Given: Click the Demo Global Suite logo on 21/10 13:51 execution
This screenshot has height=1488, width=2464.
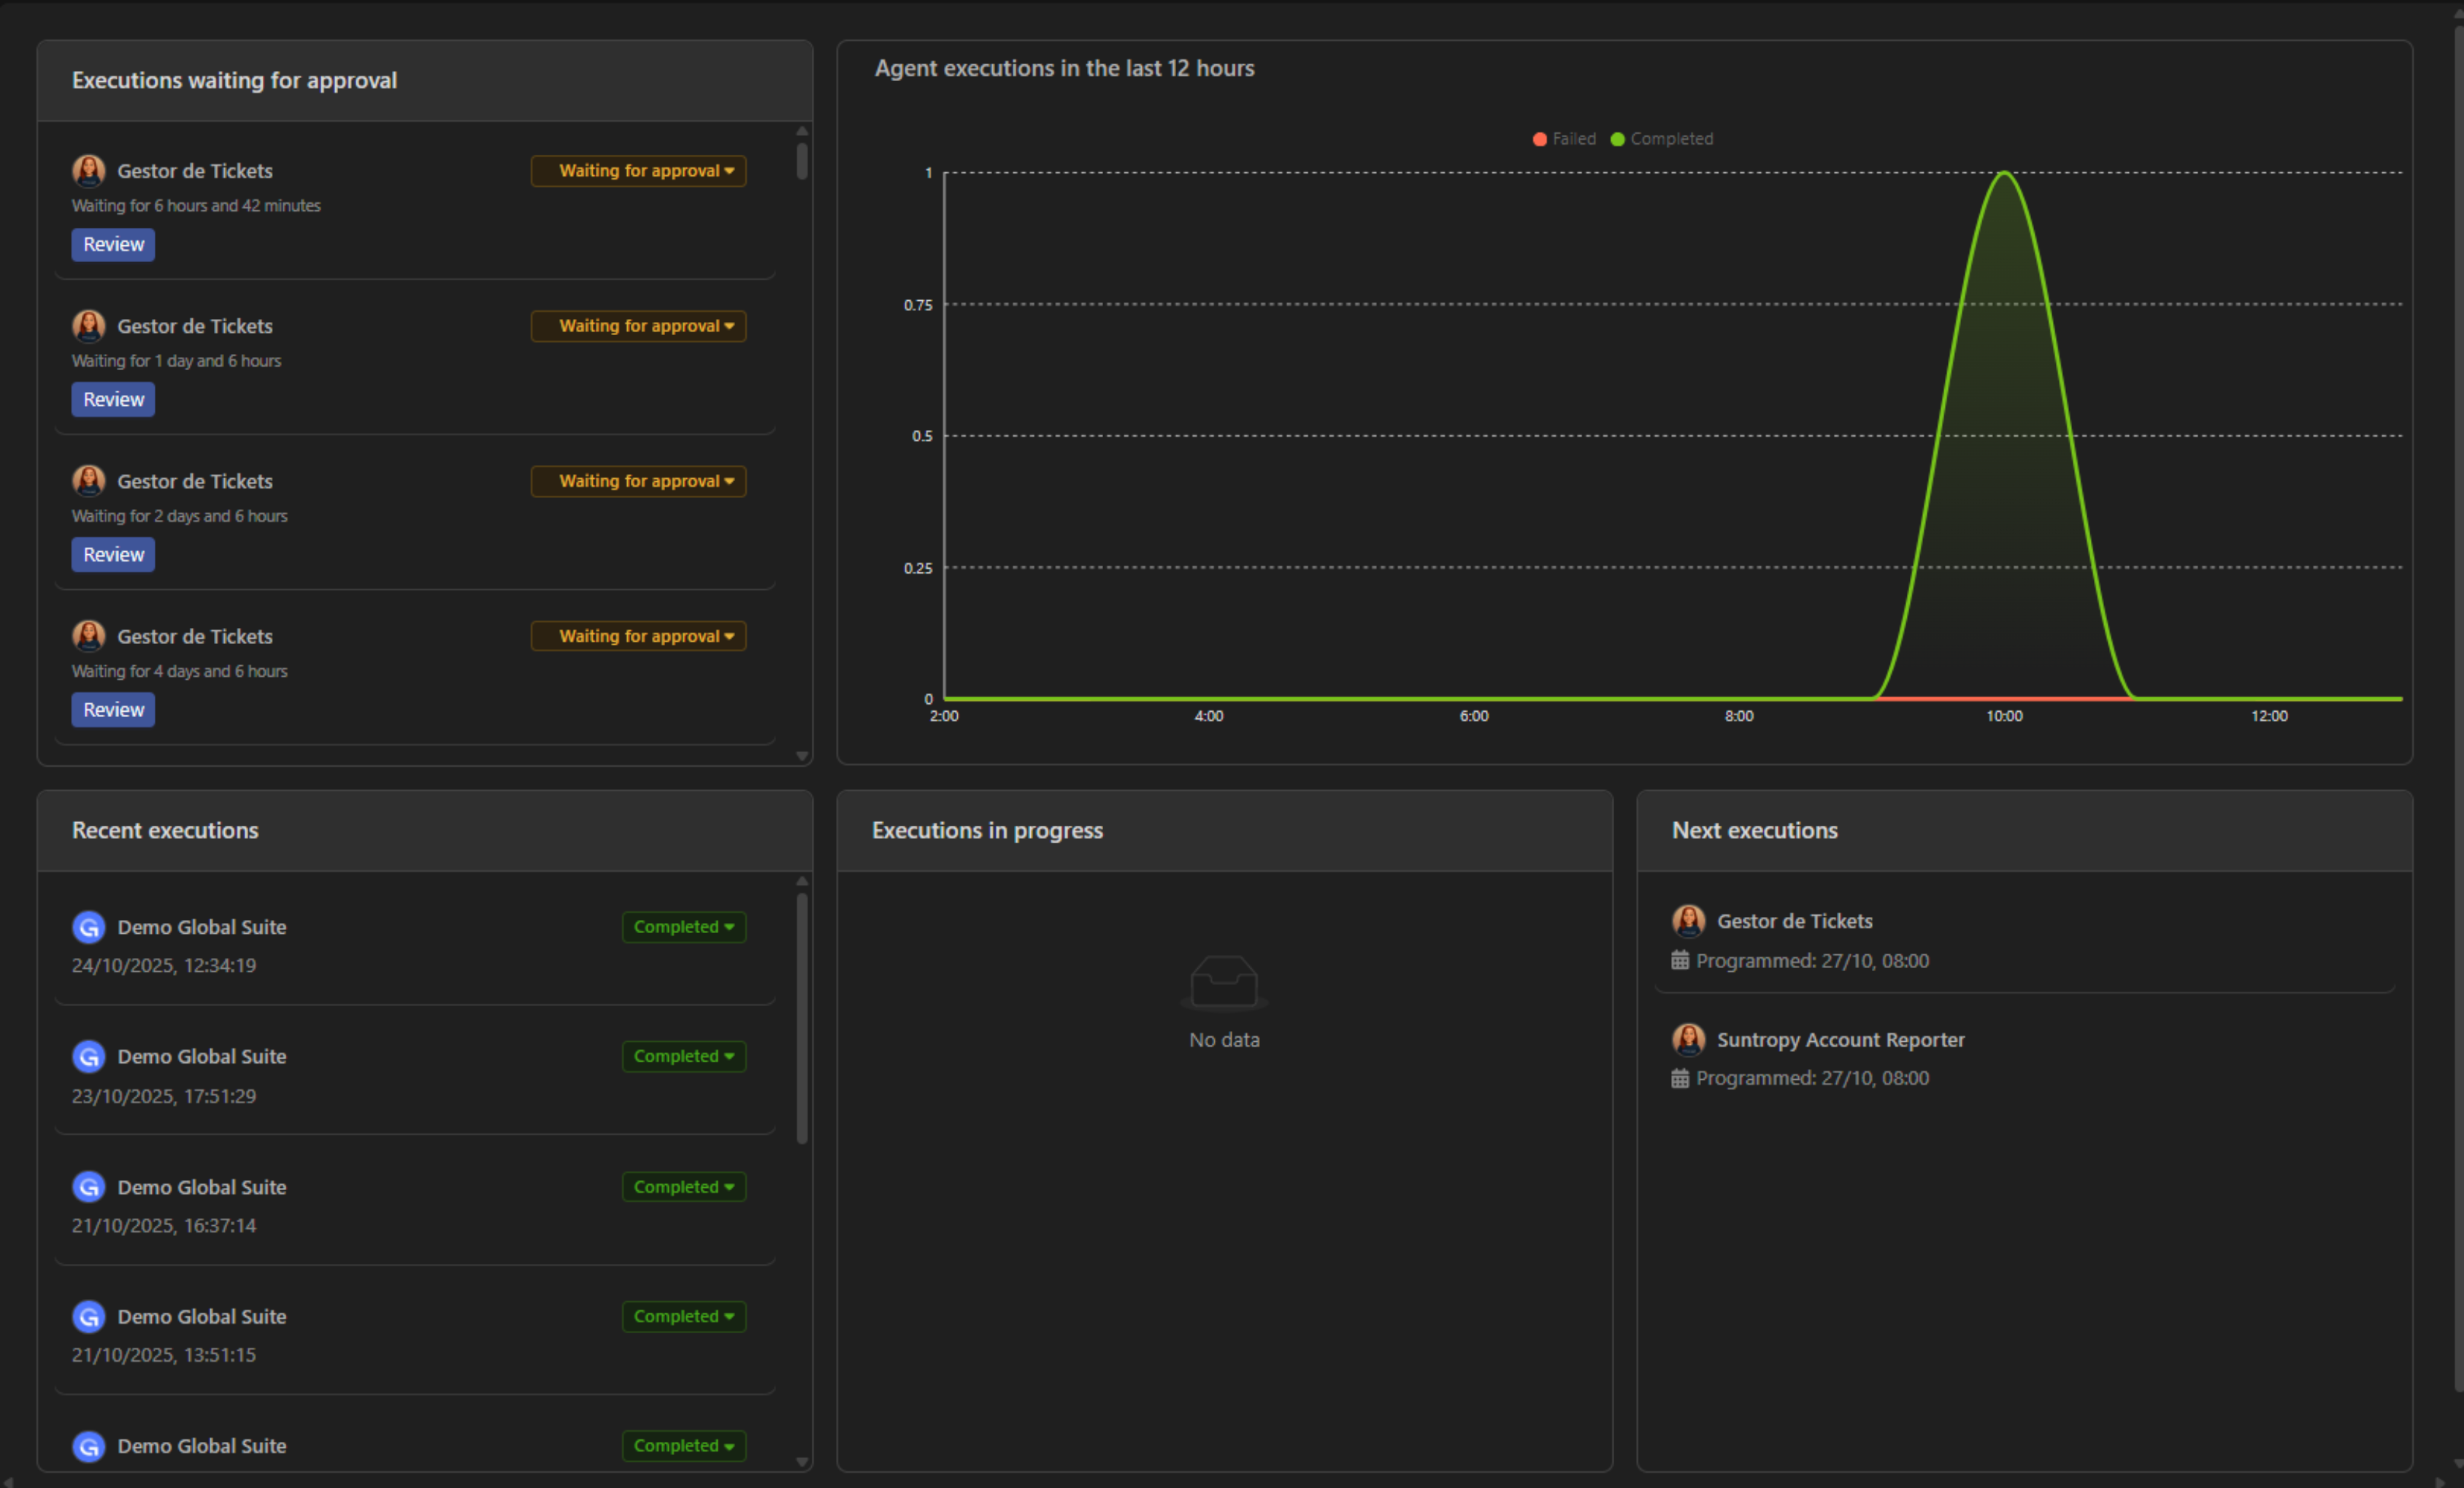Looking at the screenshot, I should [88, 1316].
